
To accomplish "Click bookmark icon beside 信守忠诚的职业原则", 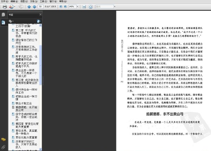I will click(x=13, y=114).
